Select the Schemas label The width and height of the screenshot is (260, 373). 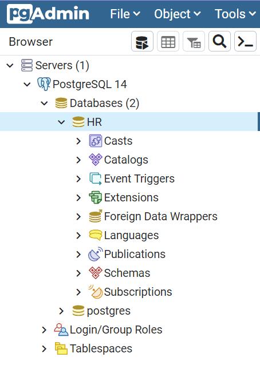[x=127, y=273]
